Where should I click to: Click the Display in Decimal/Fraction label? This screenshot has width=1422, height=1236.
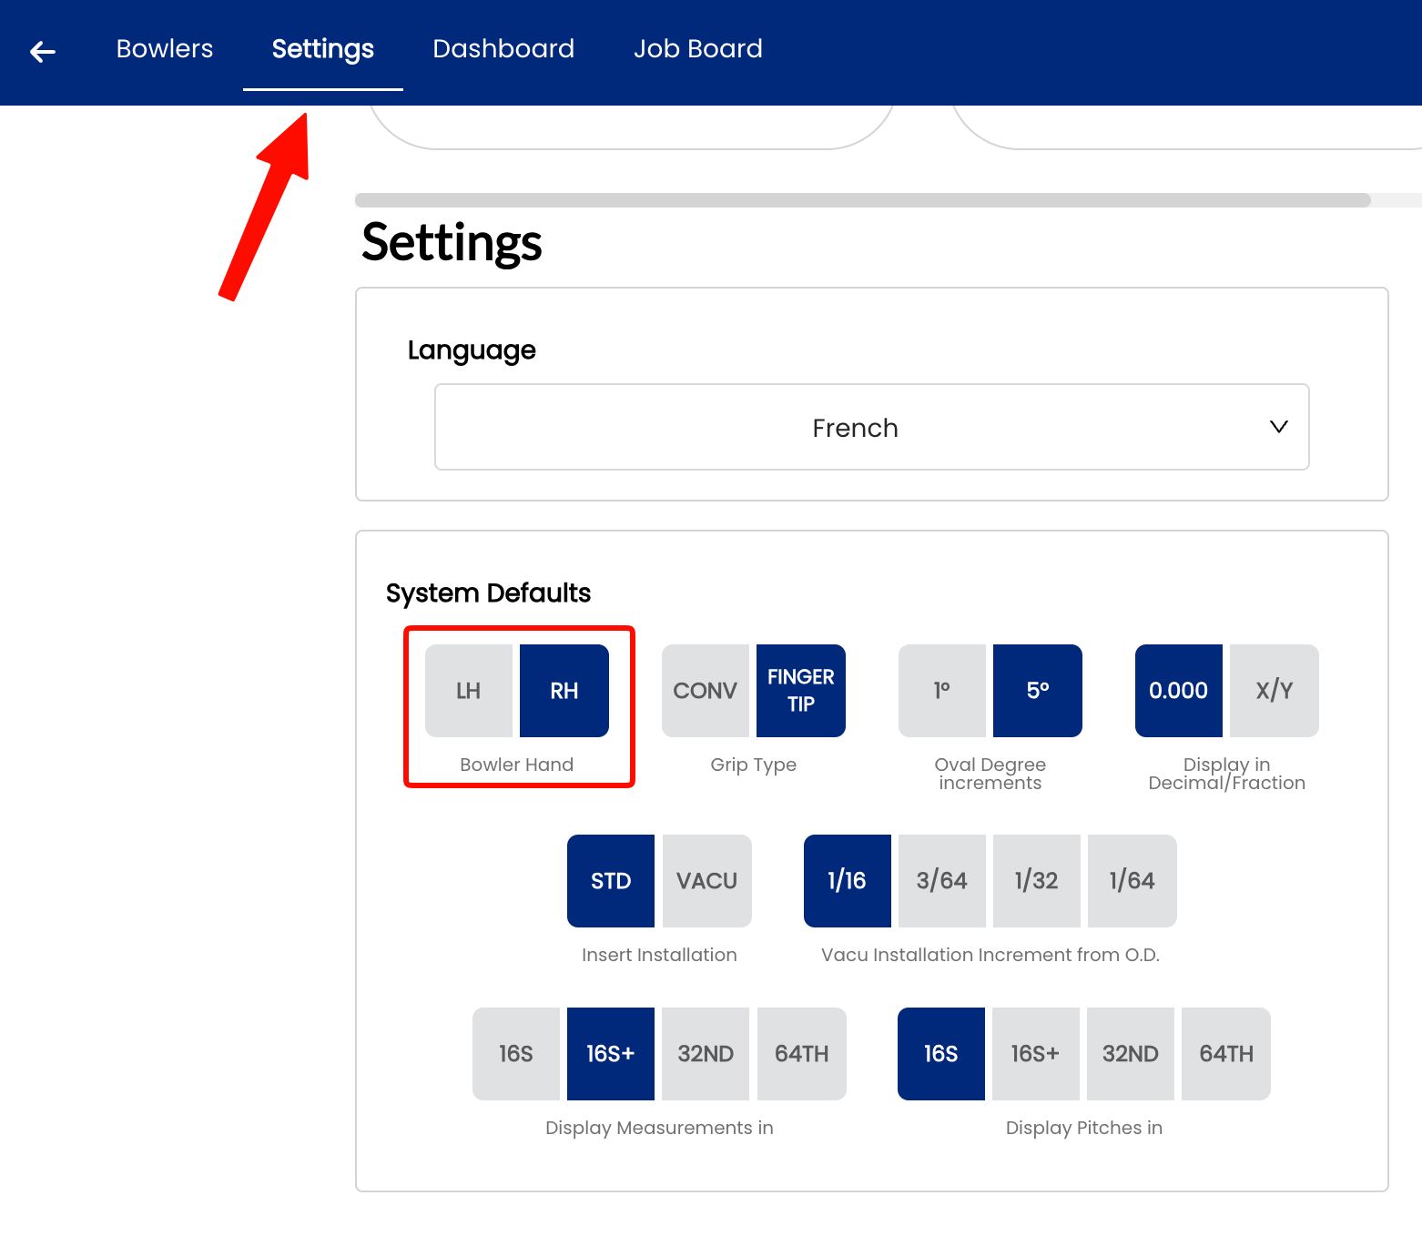(1227, 774)
